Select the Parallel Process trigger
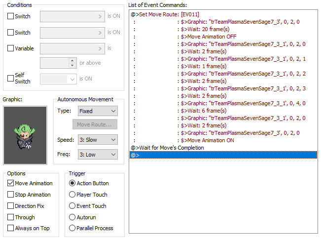This screenshot has width=321, height=242. tap(72, 228)
